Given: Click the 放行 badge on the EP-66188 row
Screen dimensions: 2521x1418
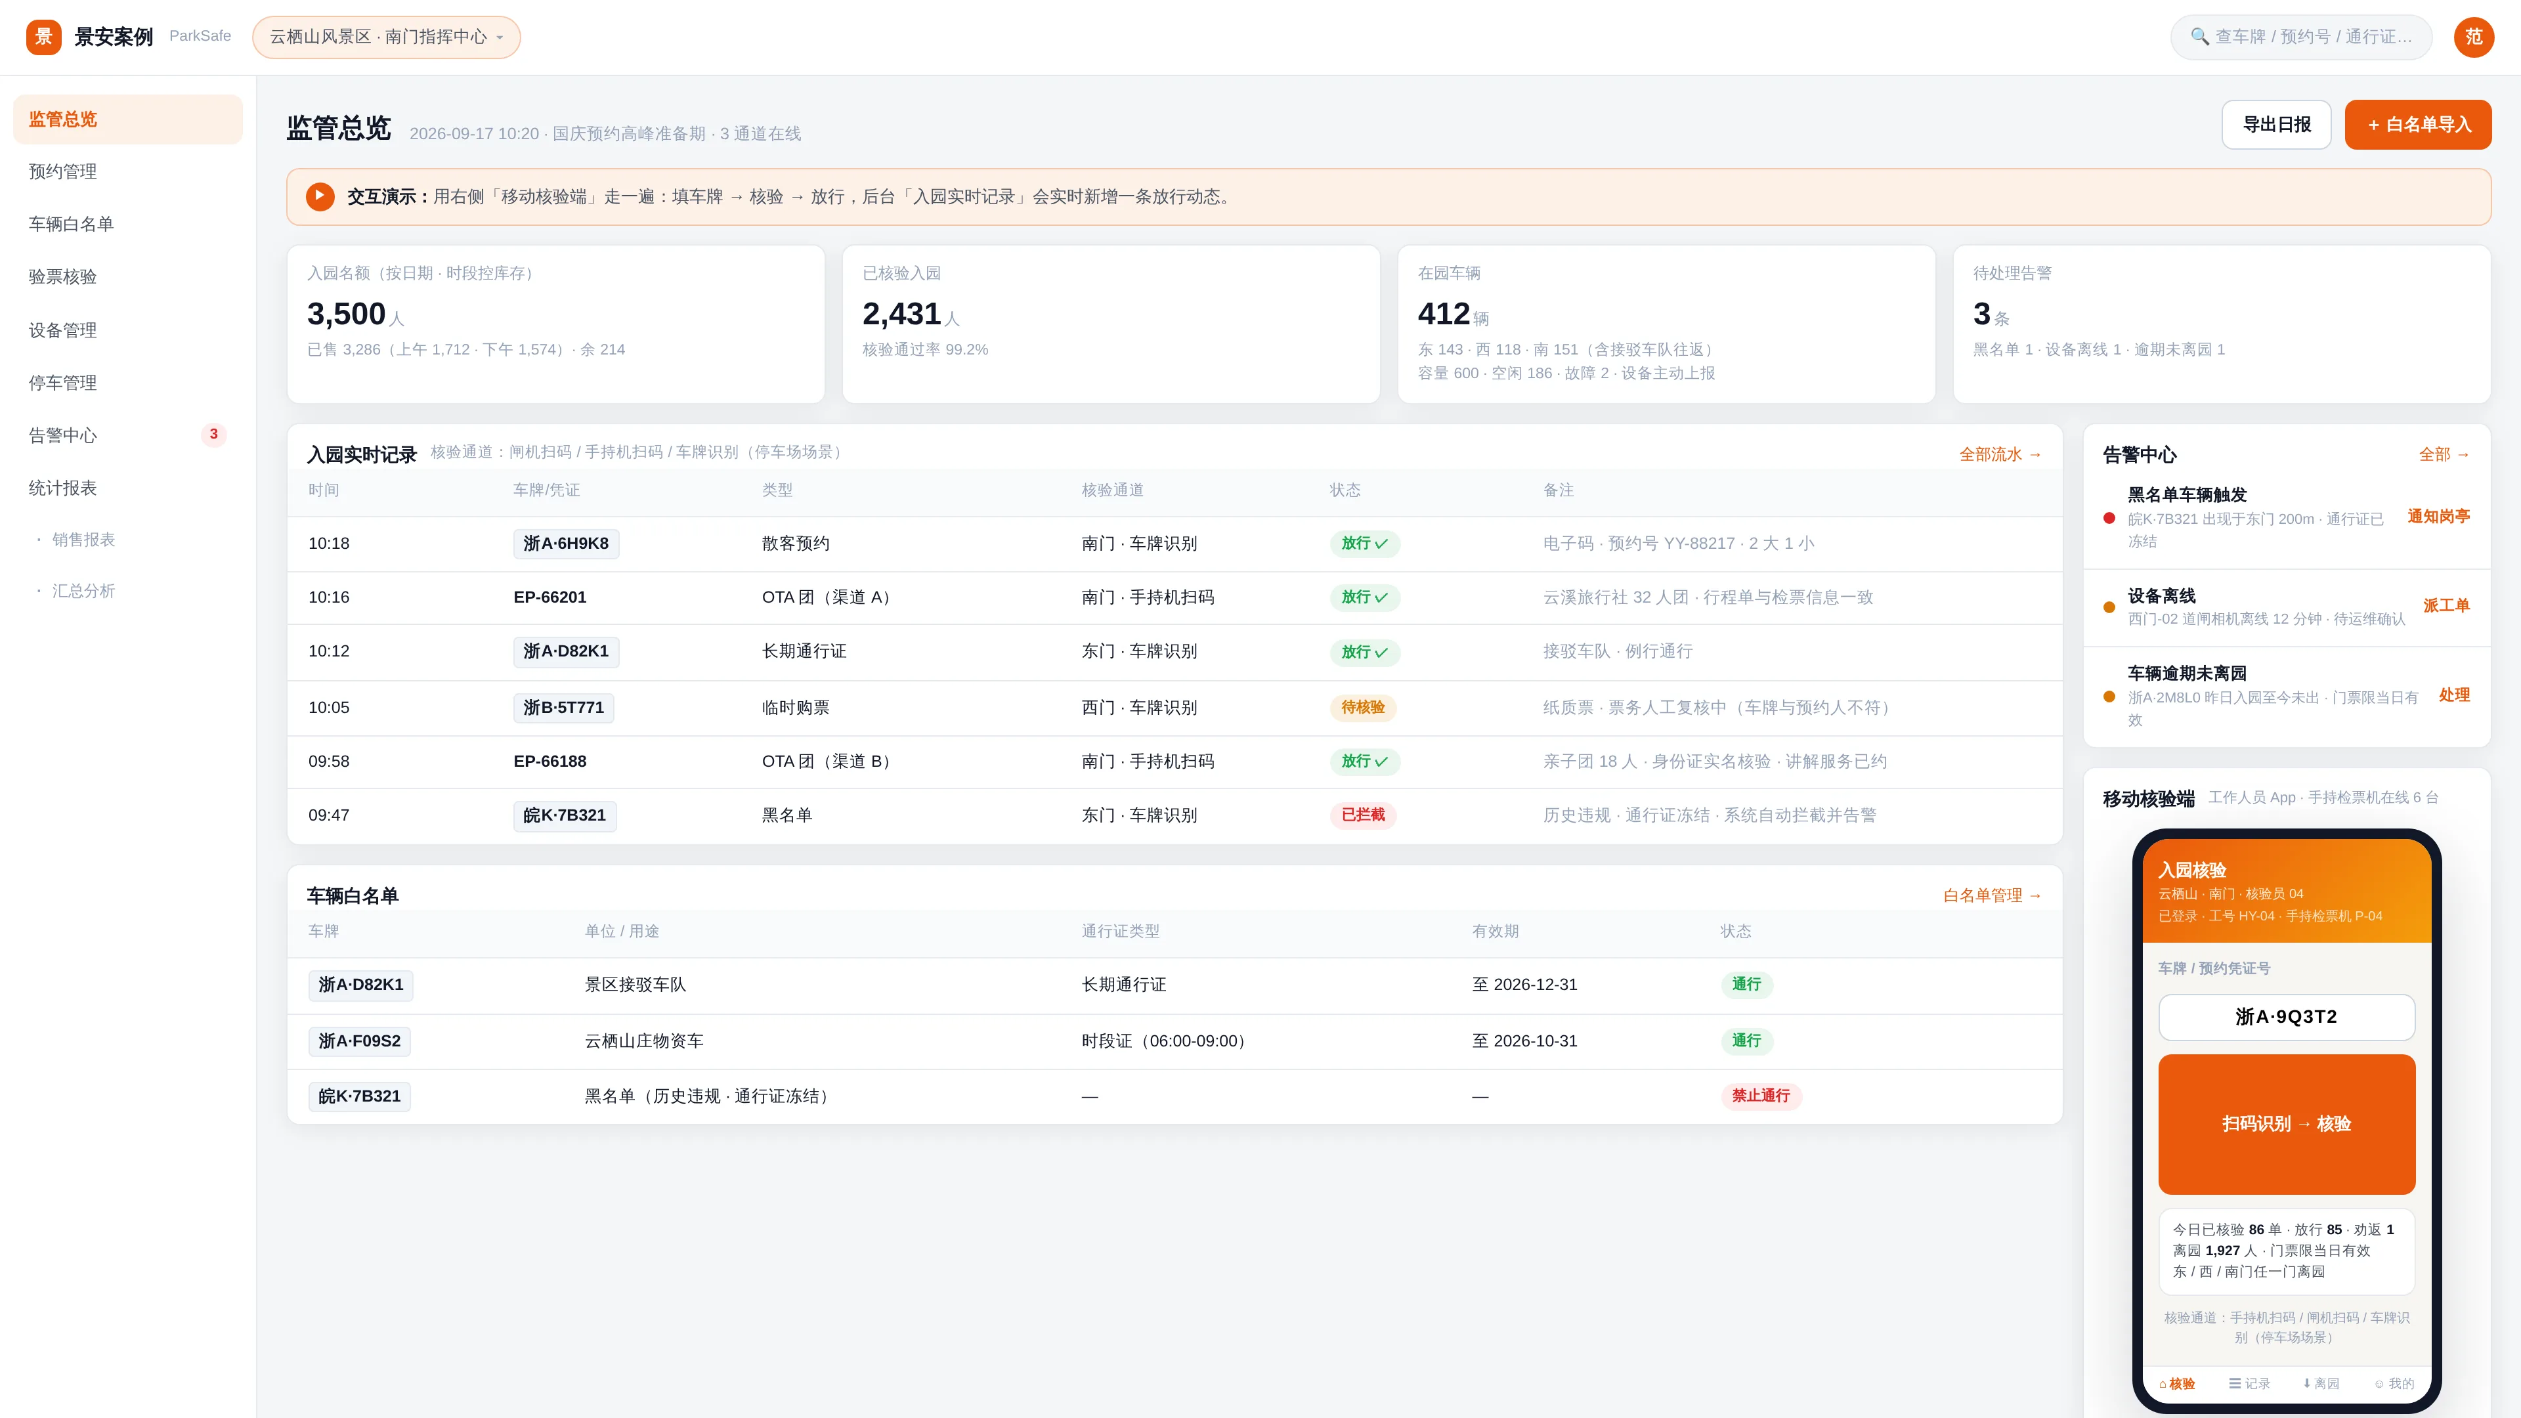Looking at the screenshot, I should 1364,762.
